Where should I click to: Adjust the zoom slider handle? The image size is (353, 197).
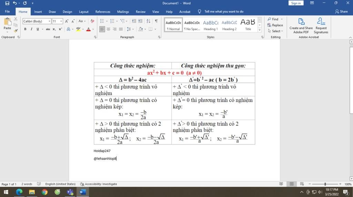tap(325, 184)
